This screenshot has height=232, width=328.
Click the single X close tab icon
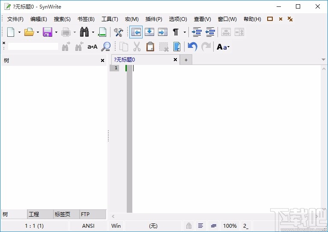pos(280,19)
